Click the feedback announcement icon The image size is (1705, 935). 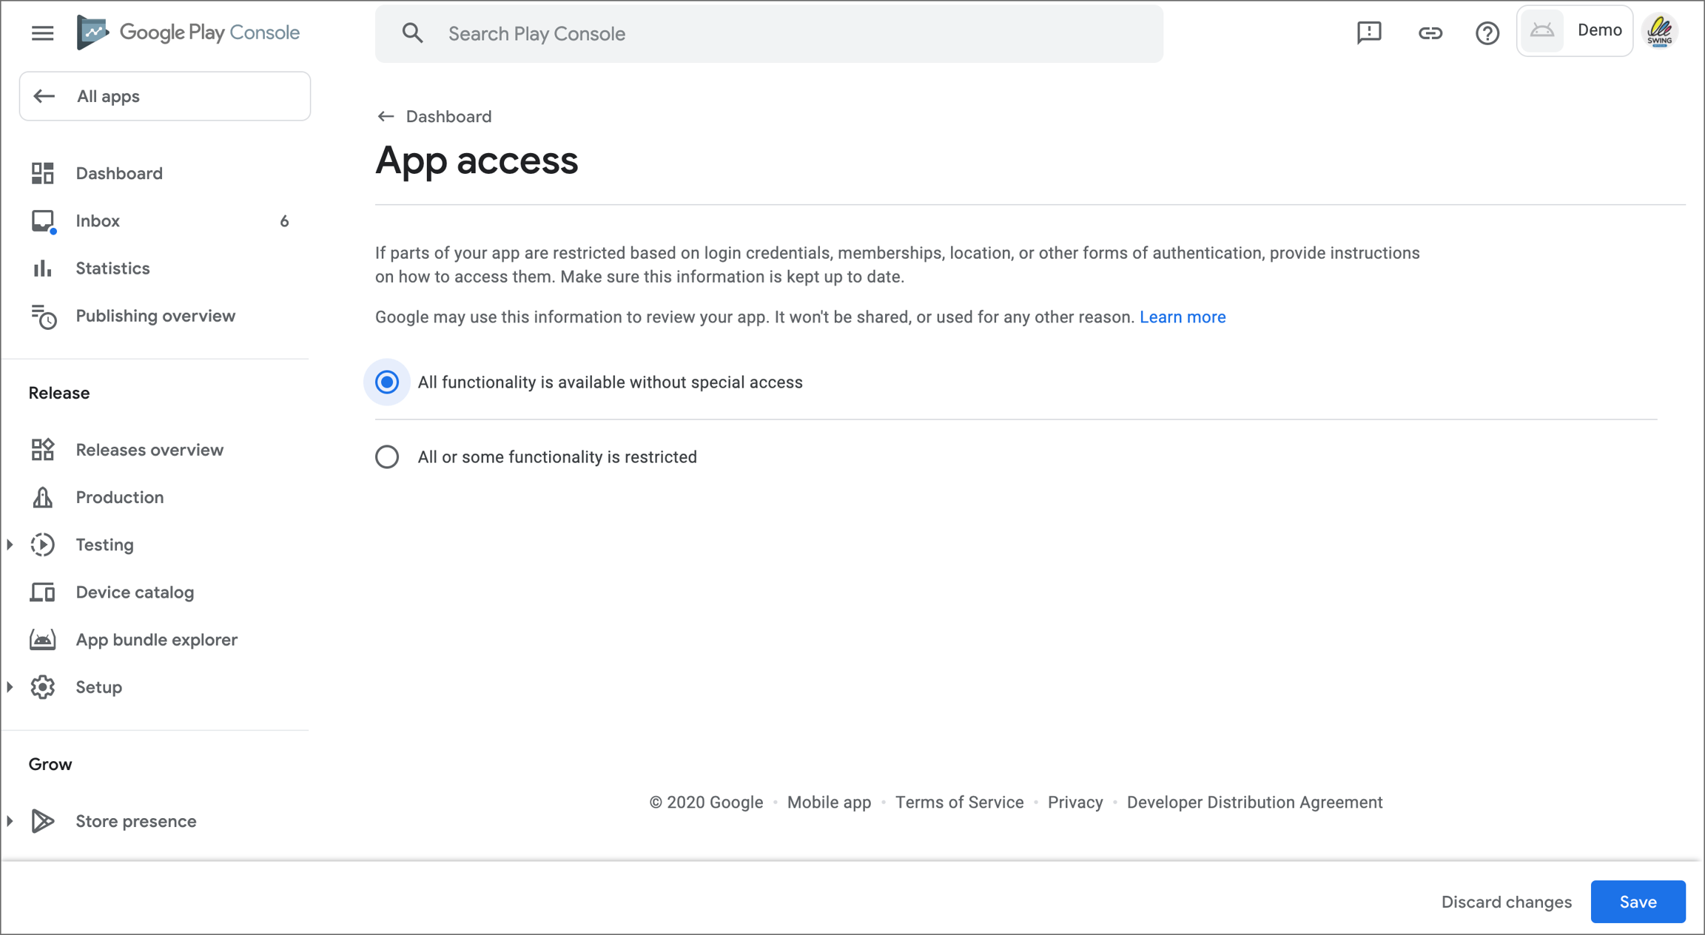[x=1369, y=33]
